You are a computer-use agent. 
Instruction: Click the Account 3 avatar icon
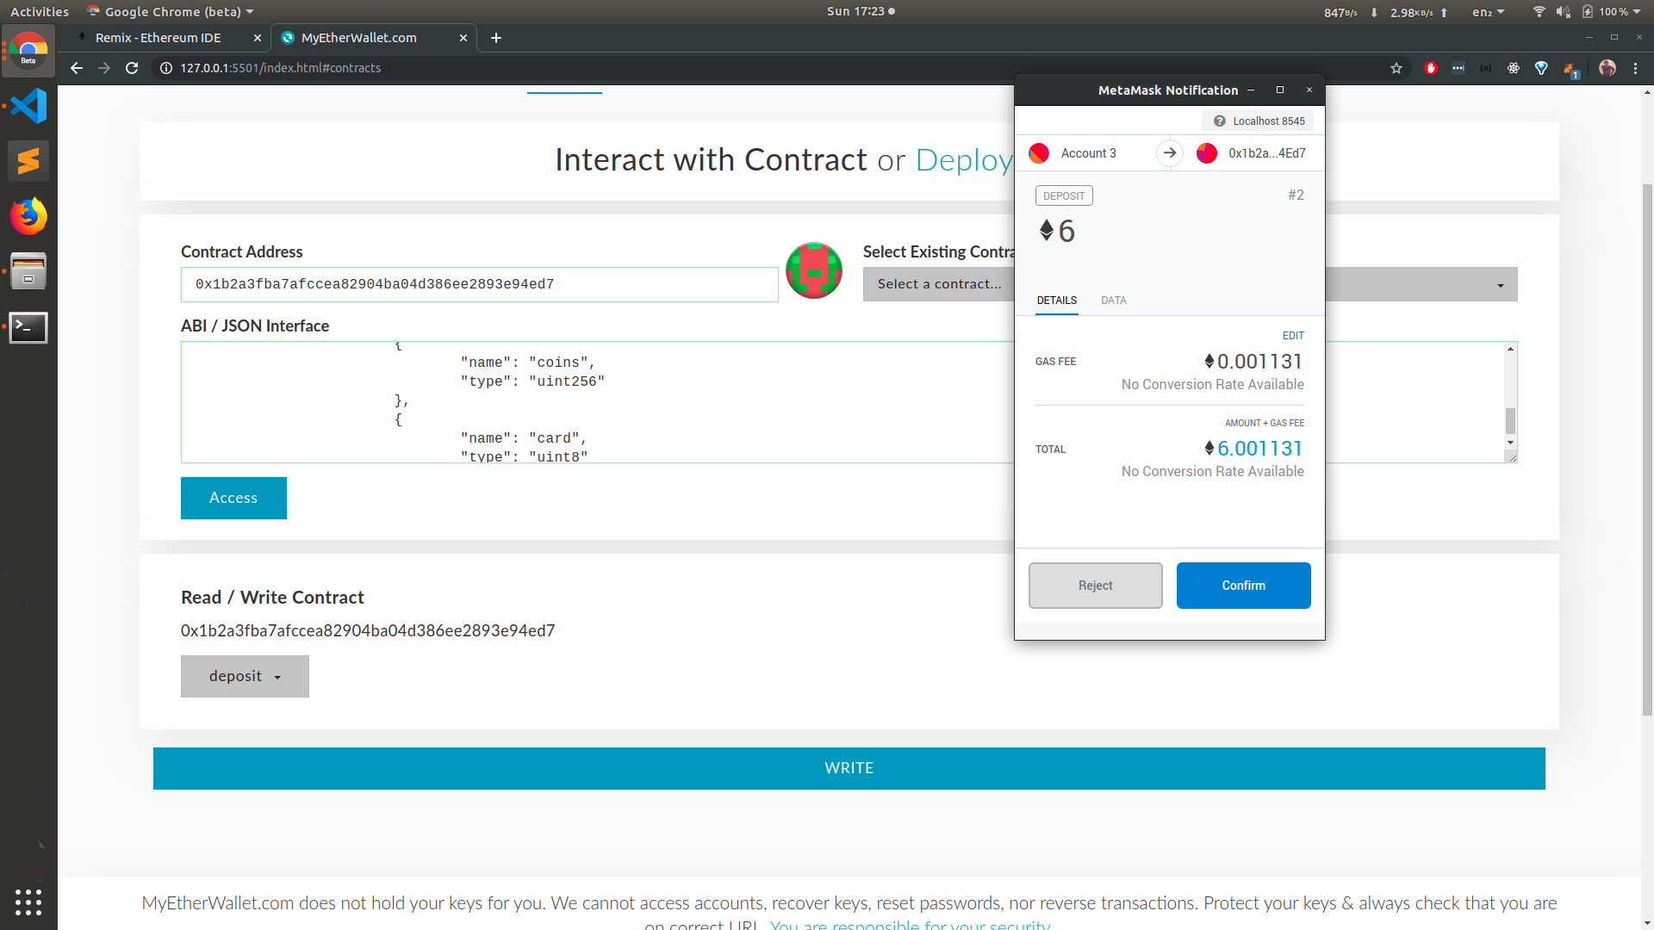tap(1039, 153)
